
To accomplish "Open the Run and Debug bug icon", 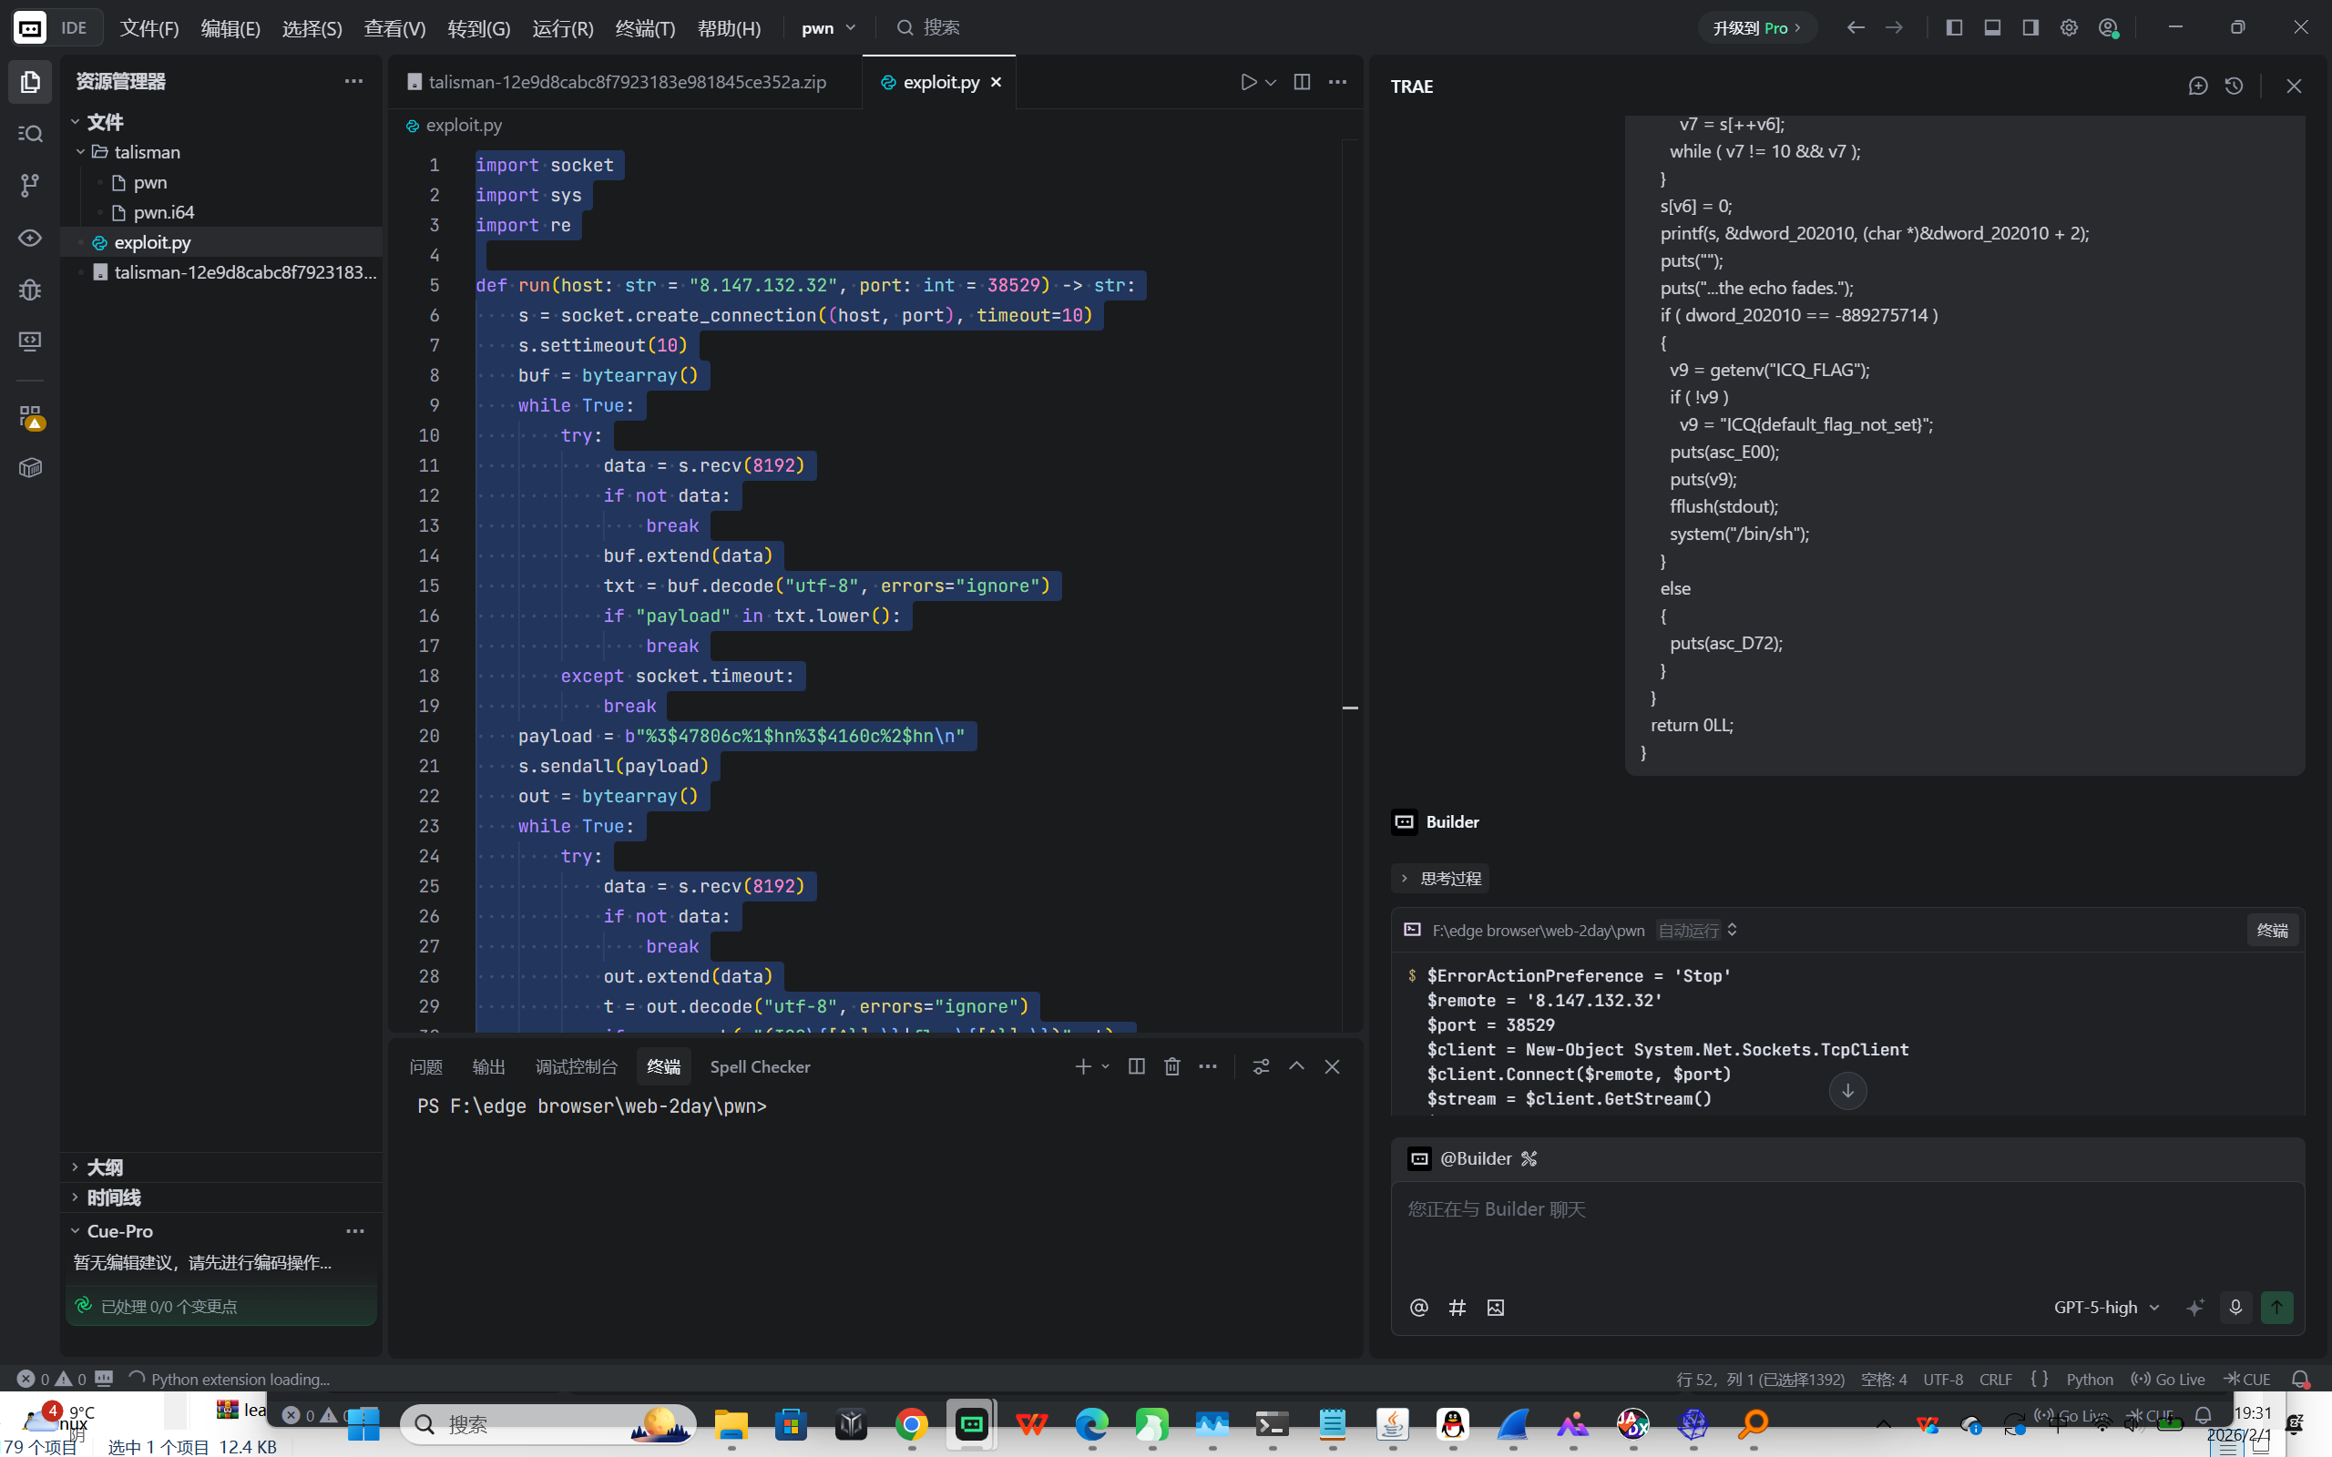I will click(x=30, y=289).
